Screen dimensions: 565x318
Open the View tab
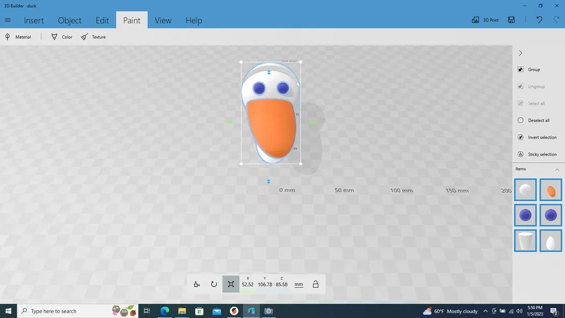pos(163,20)
